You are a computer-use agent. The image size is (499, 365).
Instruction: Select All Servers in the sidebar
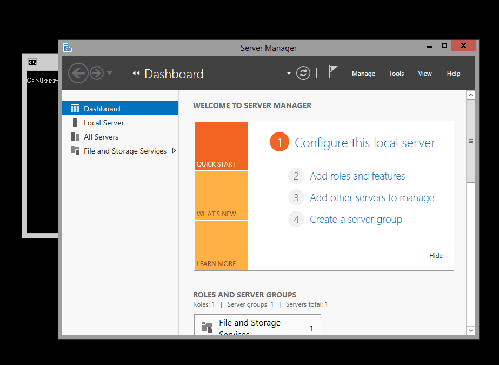[121, 137]
